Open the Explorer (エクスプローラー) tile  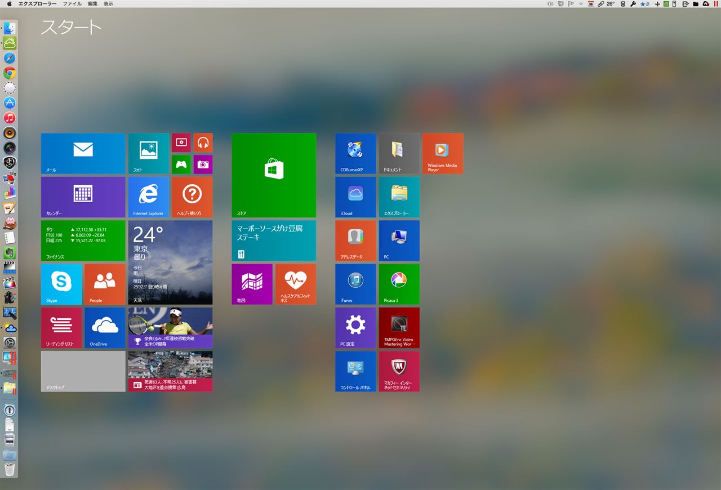(x=399, y=197)
